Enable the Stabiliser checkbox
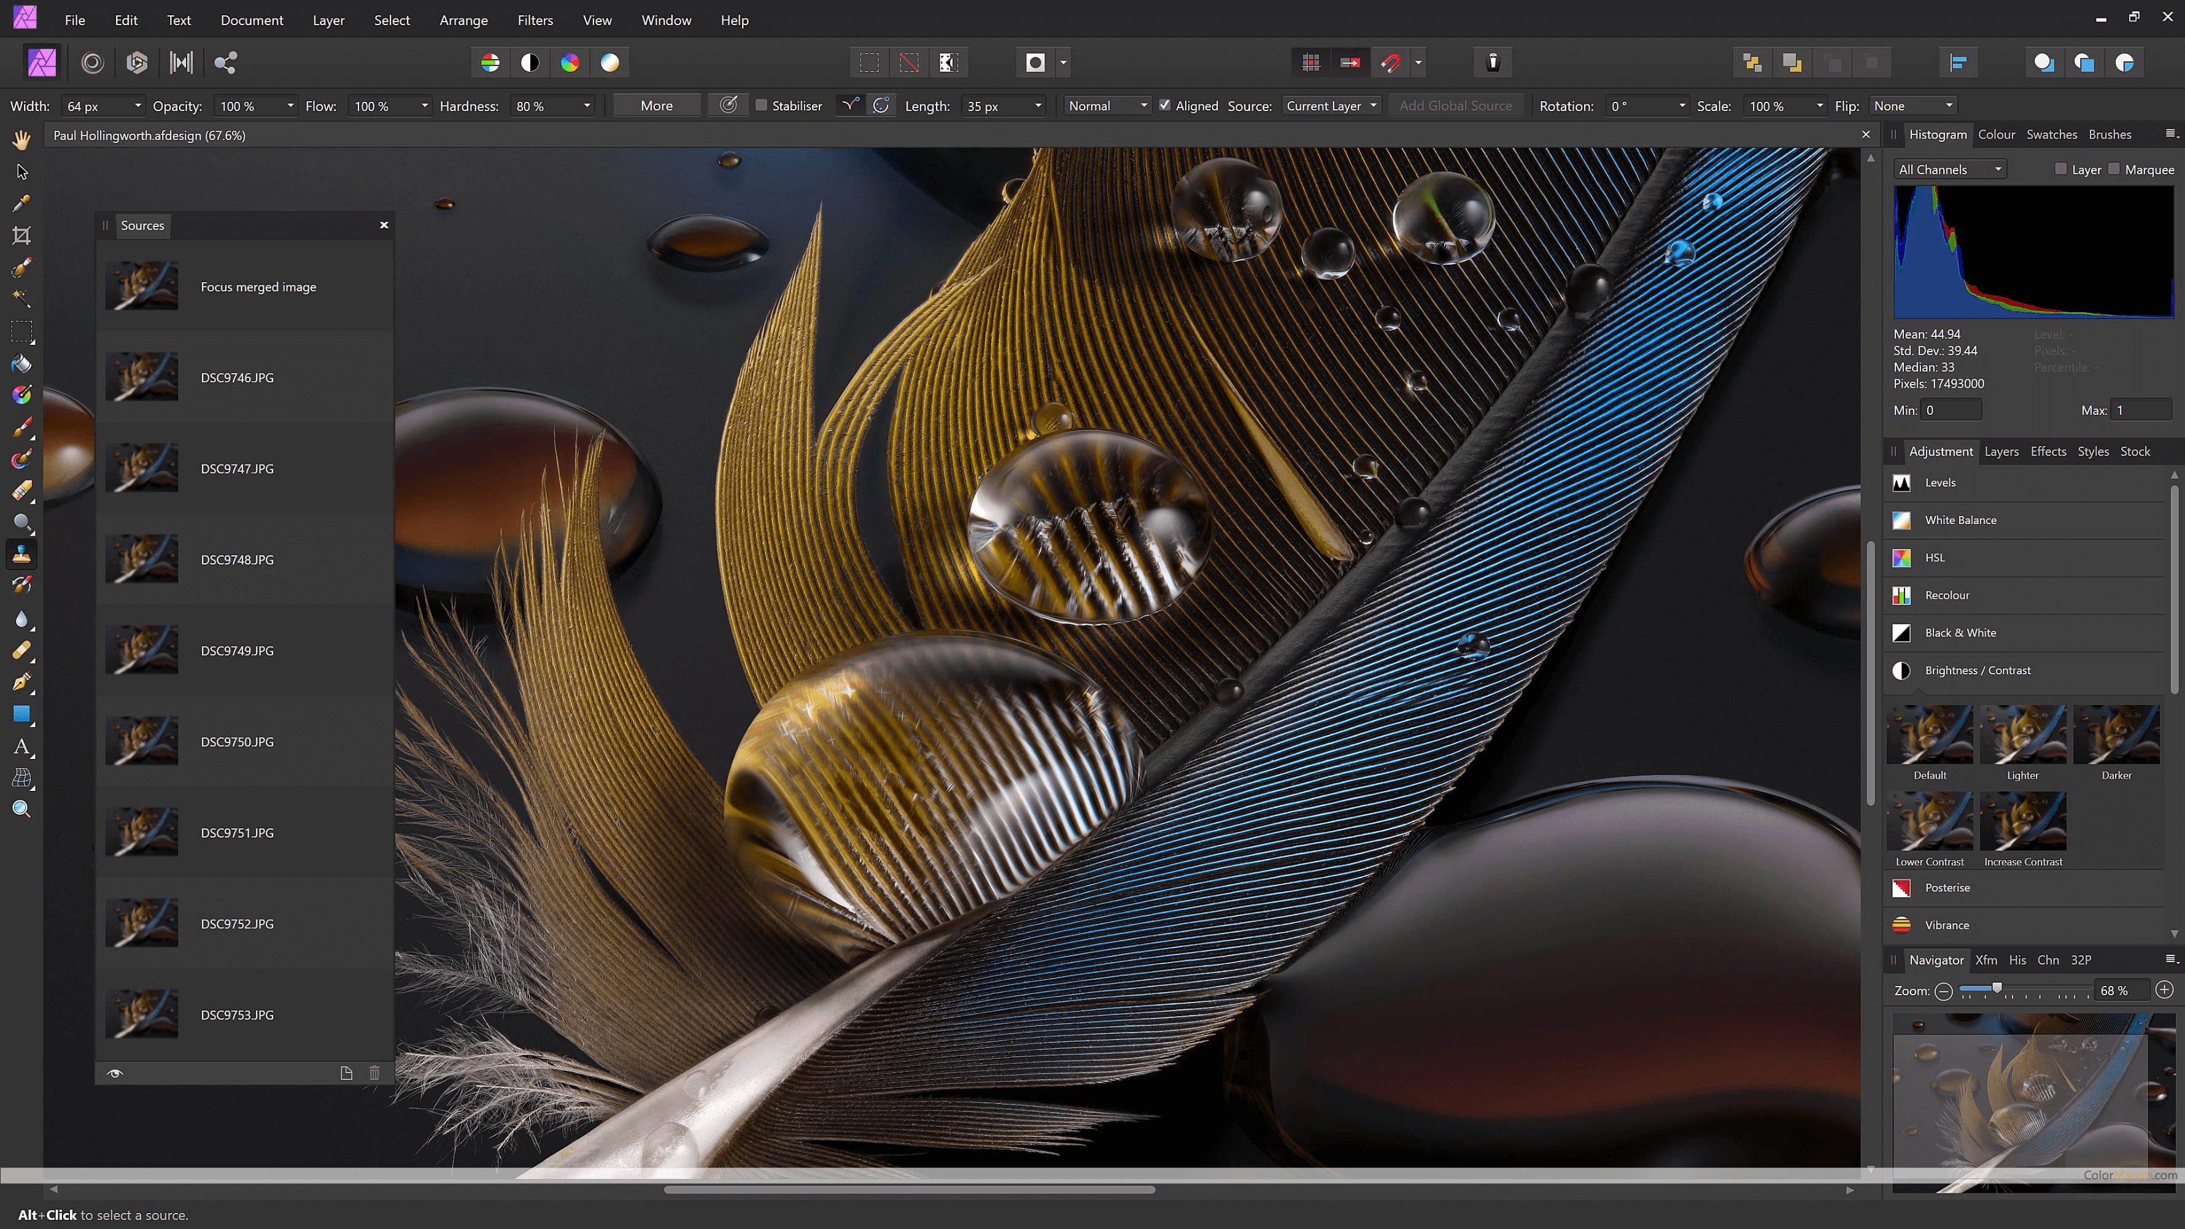Image resolution: width=2185 pixels, height=1229 pixels. (x=761, y=105)
